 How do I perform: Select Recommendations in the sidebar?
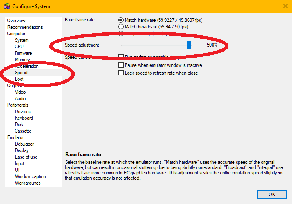coord(25,27)
